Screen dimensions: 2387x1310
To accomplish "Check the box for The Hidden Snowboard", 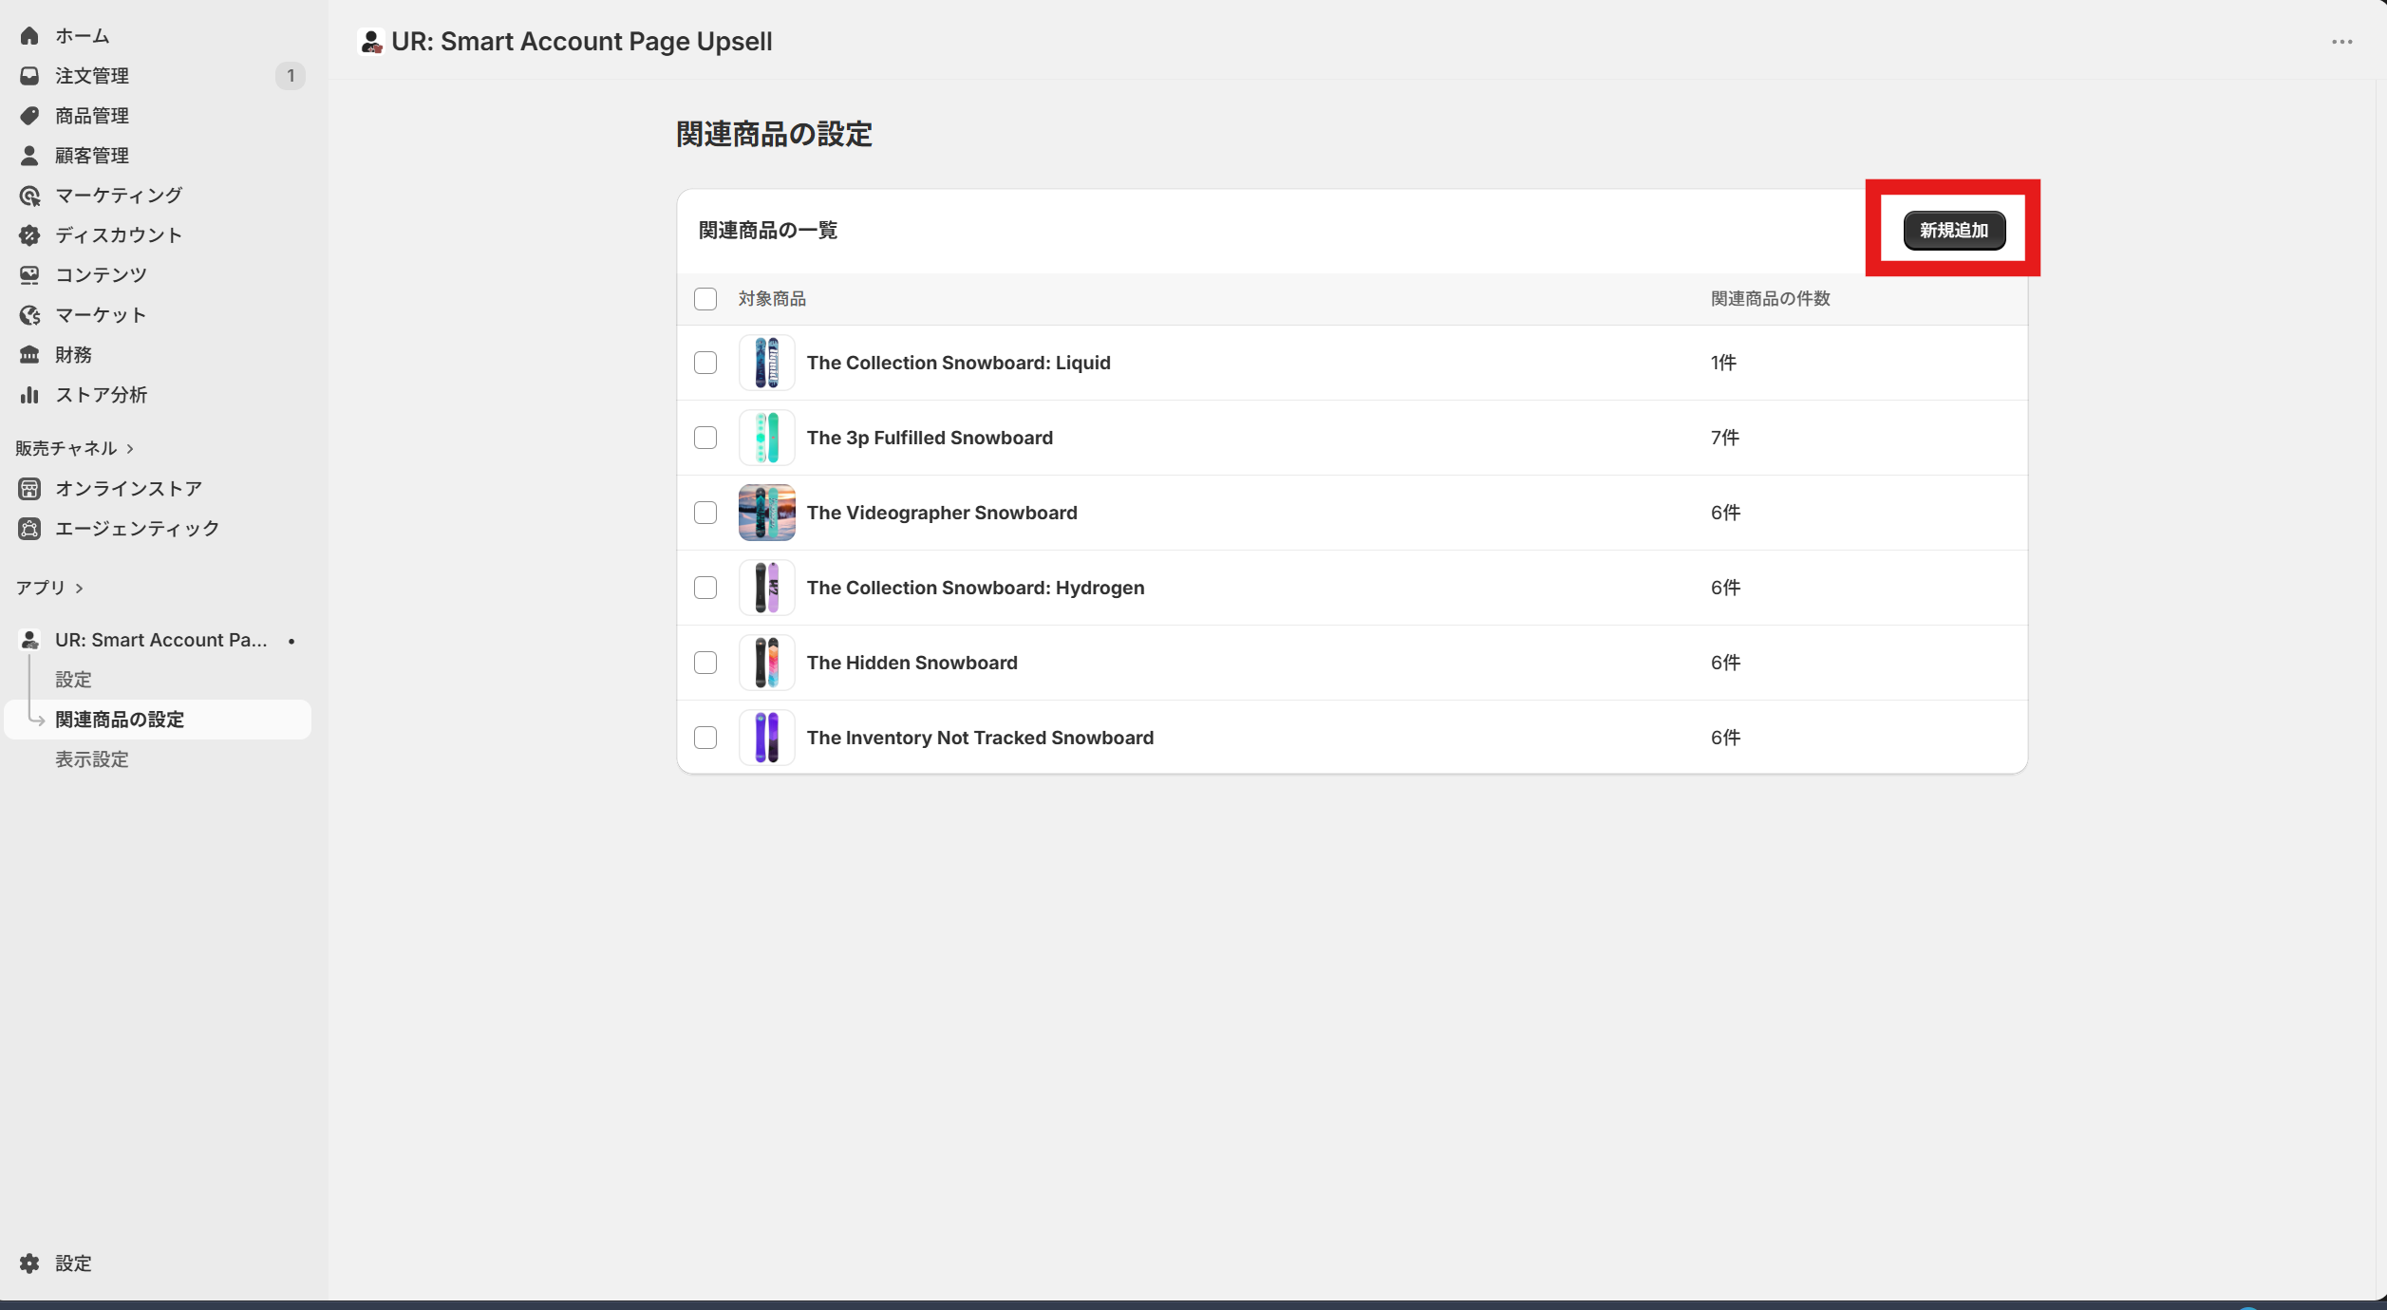I will pos(705,663).
